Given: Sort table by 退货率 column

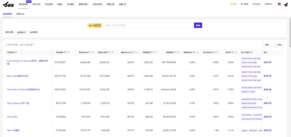Looking at the screenshot, I should [235, 52].
